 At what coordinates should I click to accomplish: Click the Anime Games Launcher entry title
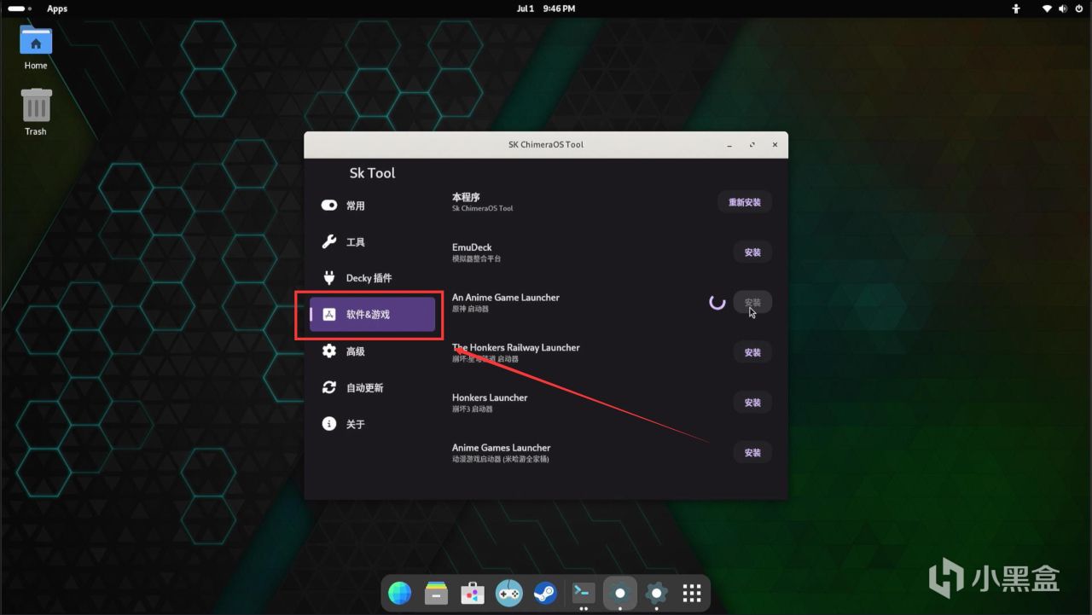pos(502,448)
